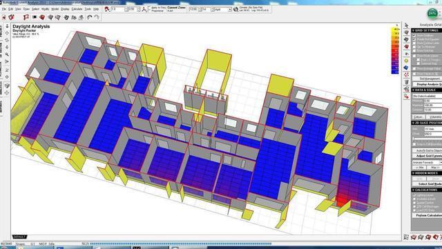This screenshot has width=442, height=249.
Task: Collapse the 2D SLICE POSITION section
Action: tap(426, 123)
